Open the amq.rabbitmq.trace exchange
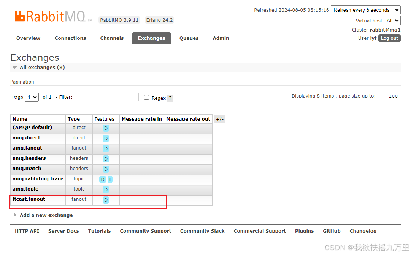Viewport: 411px width, 254px height. [x=38, y=178]
